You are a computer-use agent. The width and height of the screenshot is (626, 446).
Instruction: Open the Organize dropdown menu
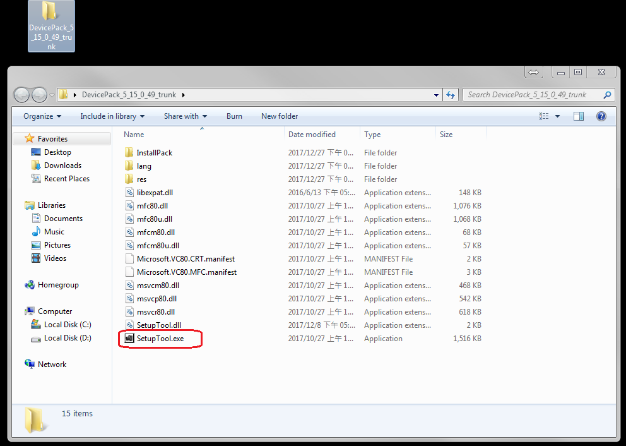[42, 116]
